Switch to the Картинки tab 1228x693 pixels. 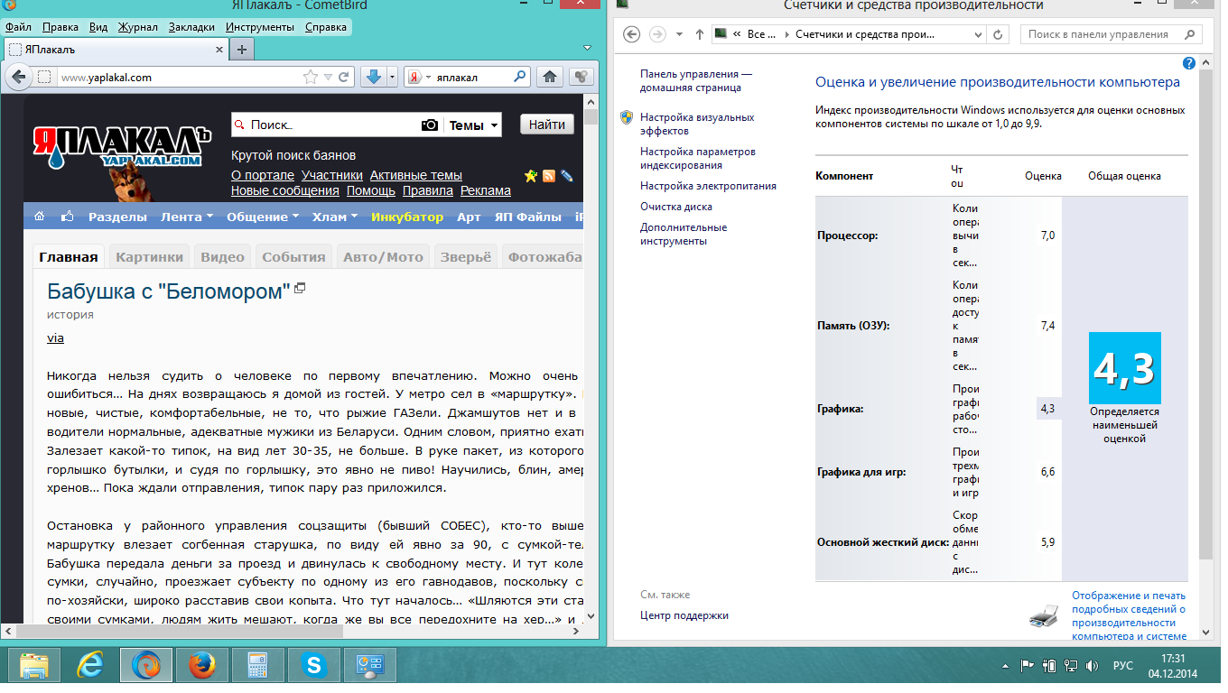point(150,257)
